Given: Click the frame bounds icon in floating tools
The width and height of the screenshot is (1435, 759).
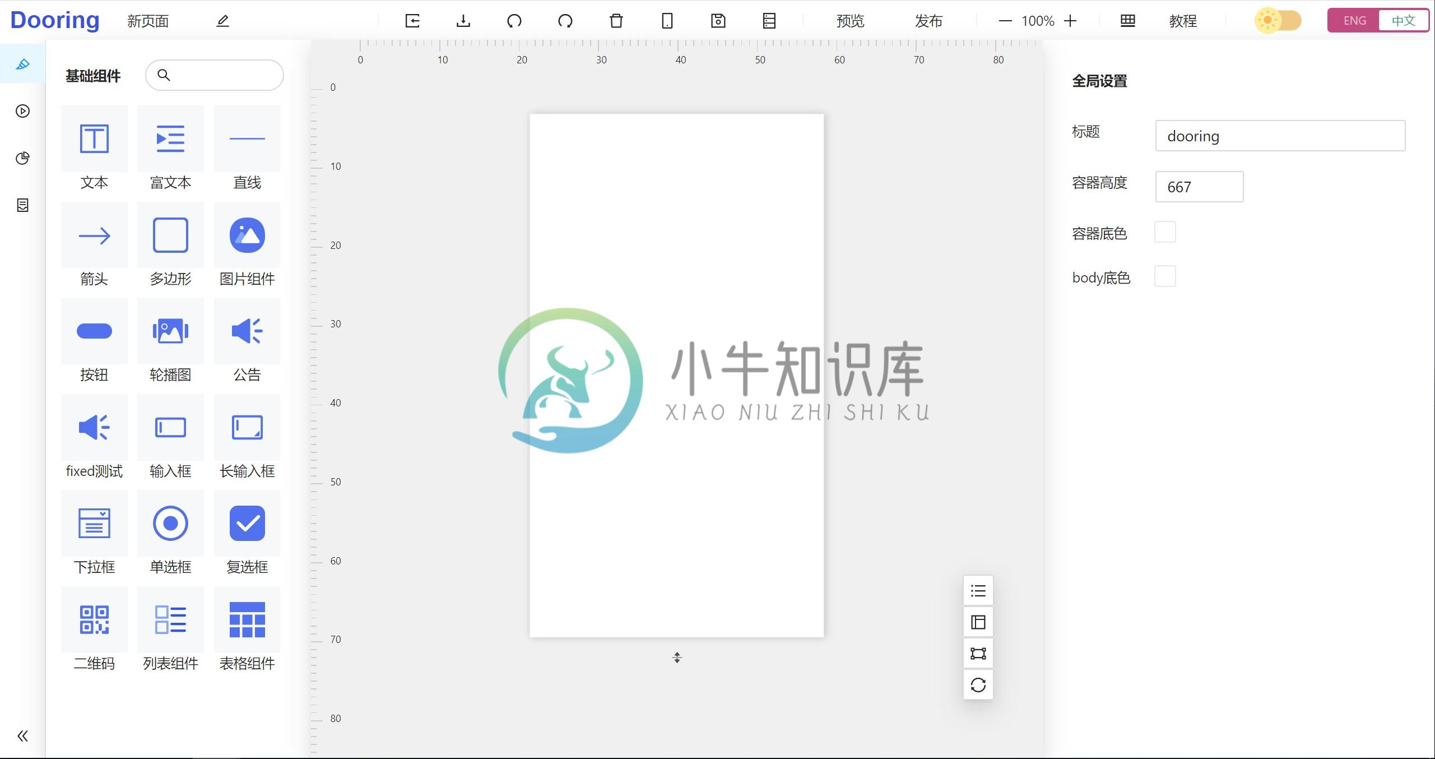Looking at the screenshot, I should point(978,654).
